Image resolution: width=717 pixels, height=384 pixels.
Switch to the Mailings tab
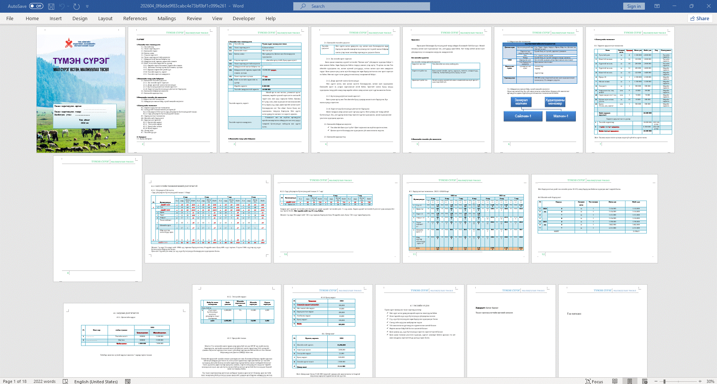(167, 18)
